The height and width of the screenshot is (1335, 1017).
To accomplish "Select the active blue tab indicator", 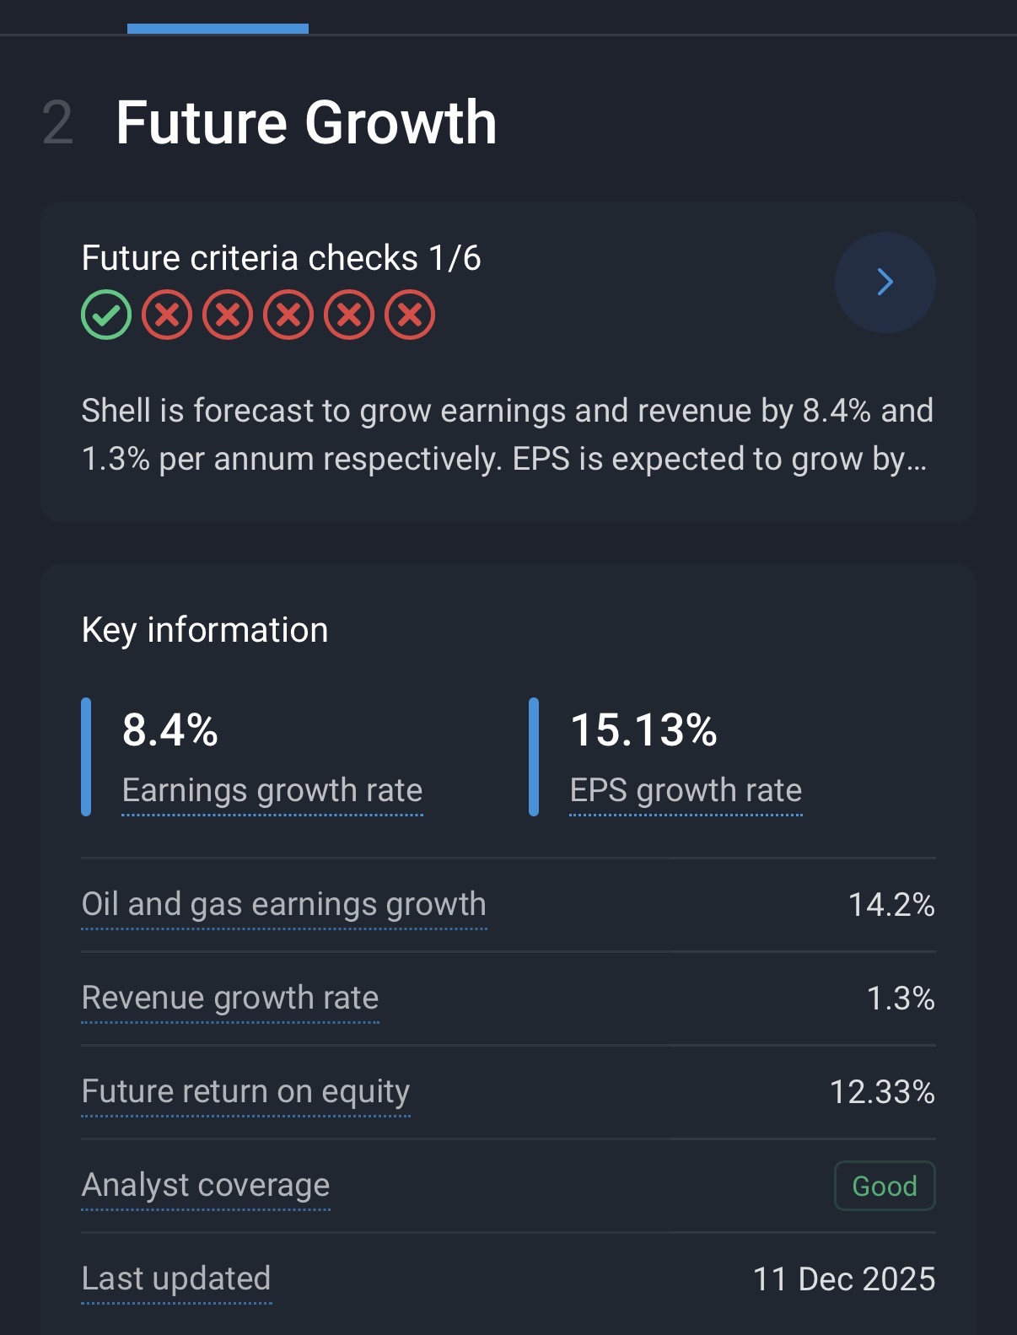I will coord(218,29).
